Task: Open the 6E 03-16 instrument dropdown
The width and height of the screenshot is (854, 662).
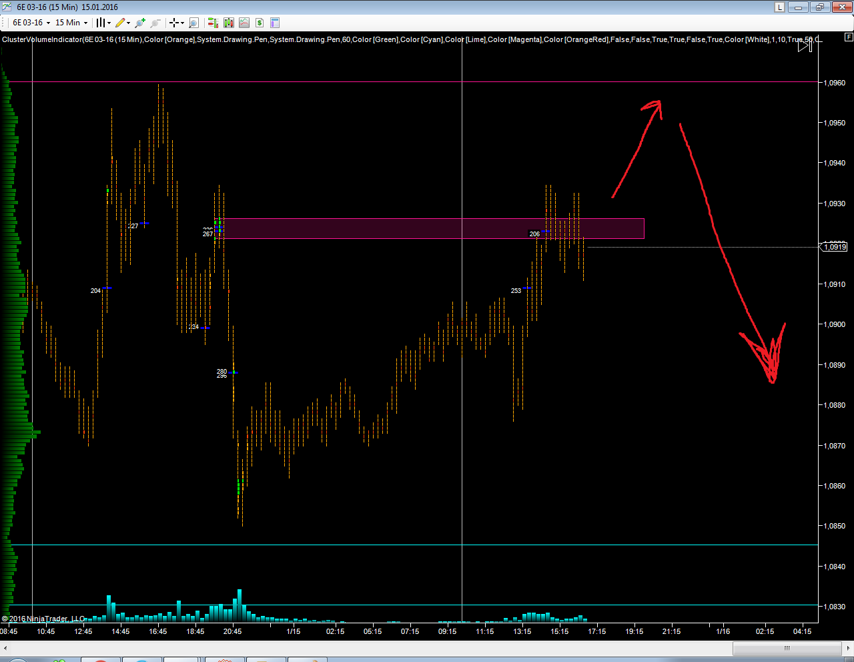Action: [x=31, y=23]
